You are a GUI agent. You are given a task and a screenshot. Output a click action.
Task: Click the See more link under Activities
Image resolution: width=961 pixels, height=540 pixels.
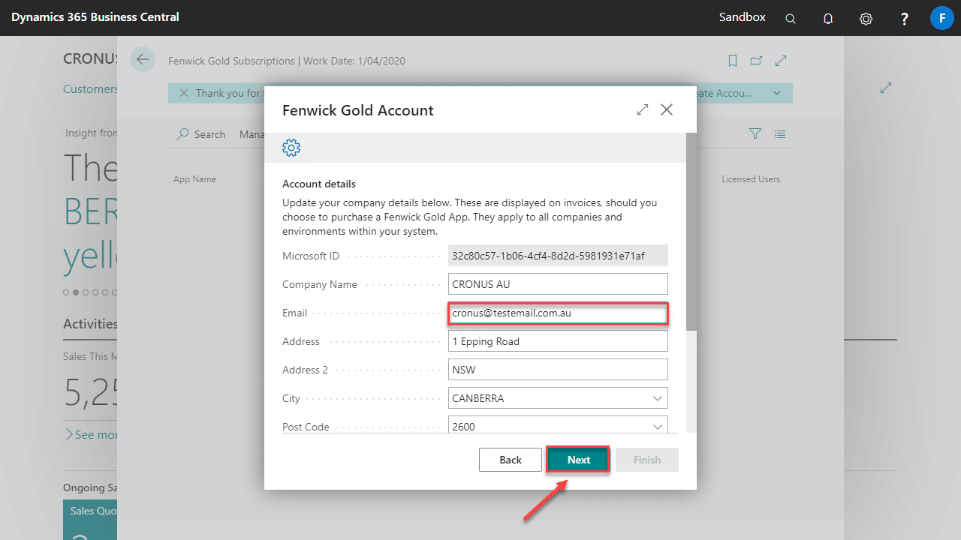(x=91, y=434)
